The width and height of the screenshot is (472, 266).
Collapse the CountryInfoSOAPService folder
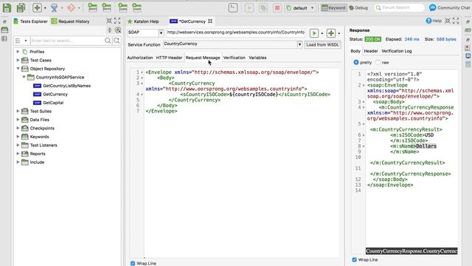[x=24, y=77]
